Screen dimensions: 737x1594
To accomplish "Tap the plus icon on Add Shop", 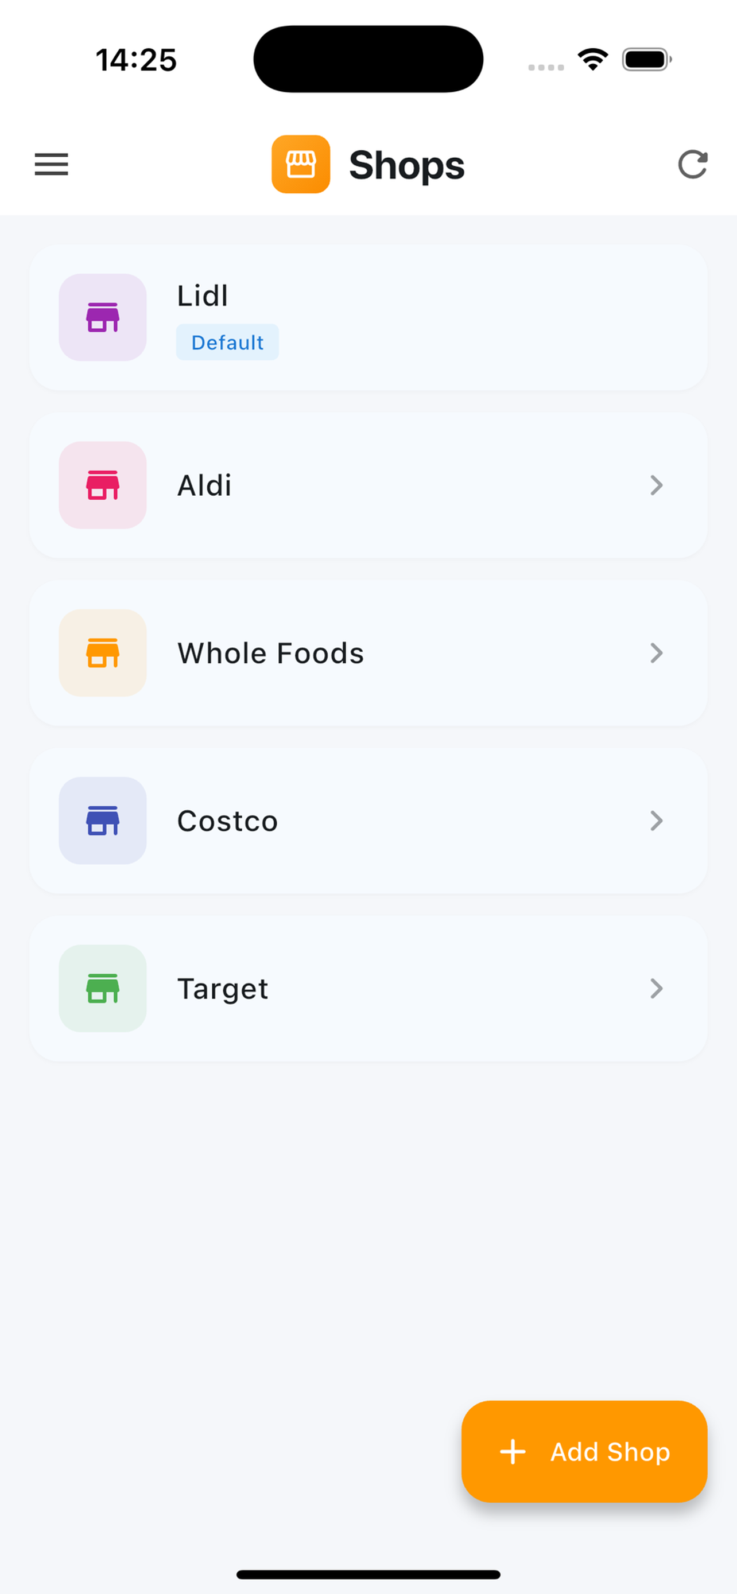I will [513, 1451].
